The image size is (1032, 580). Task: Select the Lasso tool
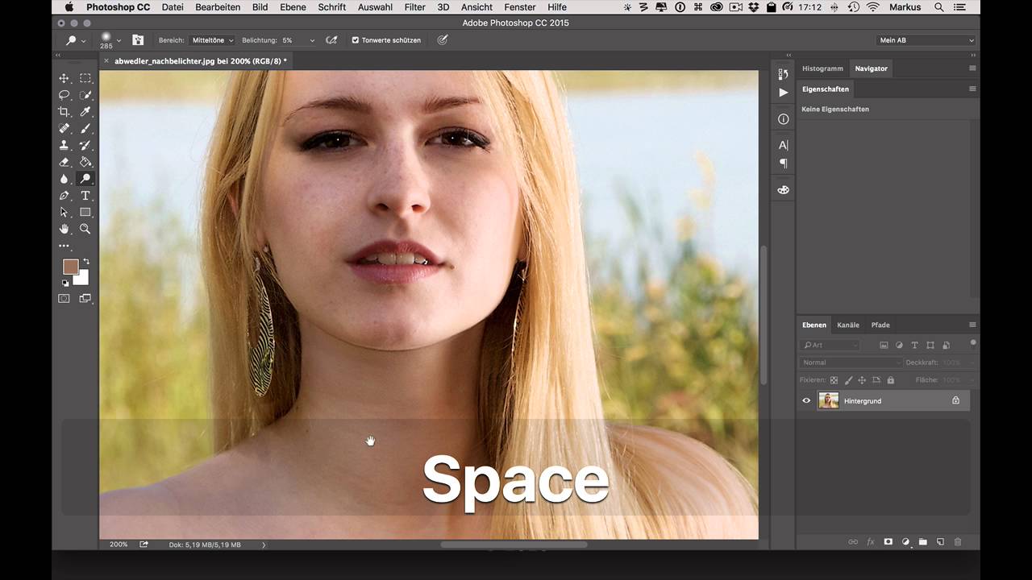tap(64, 95)
